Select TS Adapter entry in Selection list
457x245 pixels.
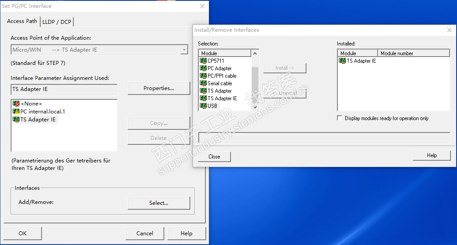[219, 91]
